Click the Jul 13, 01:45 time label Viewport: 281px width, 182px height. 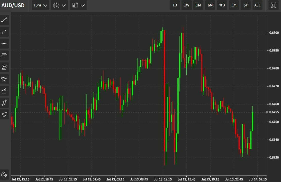pyautogui.click(x=92, y=179)
